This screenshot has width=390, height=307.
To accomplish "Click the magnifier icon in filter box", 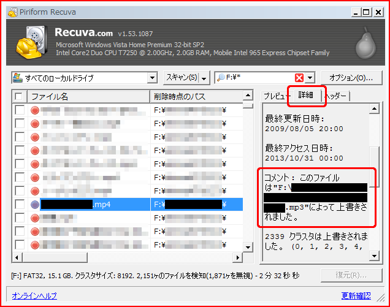I will [x=221, y=78].
